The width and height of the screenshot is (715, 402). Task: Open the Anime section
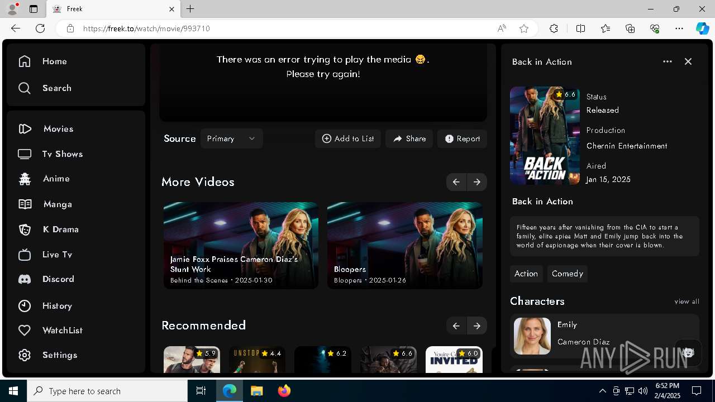click(x=44, y=179)
